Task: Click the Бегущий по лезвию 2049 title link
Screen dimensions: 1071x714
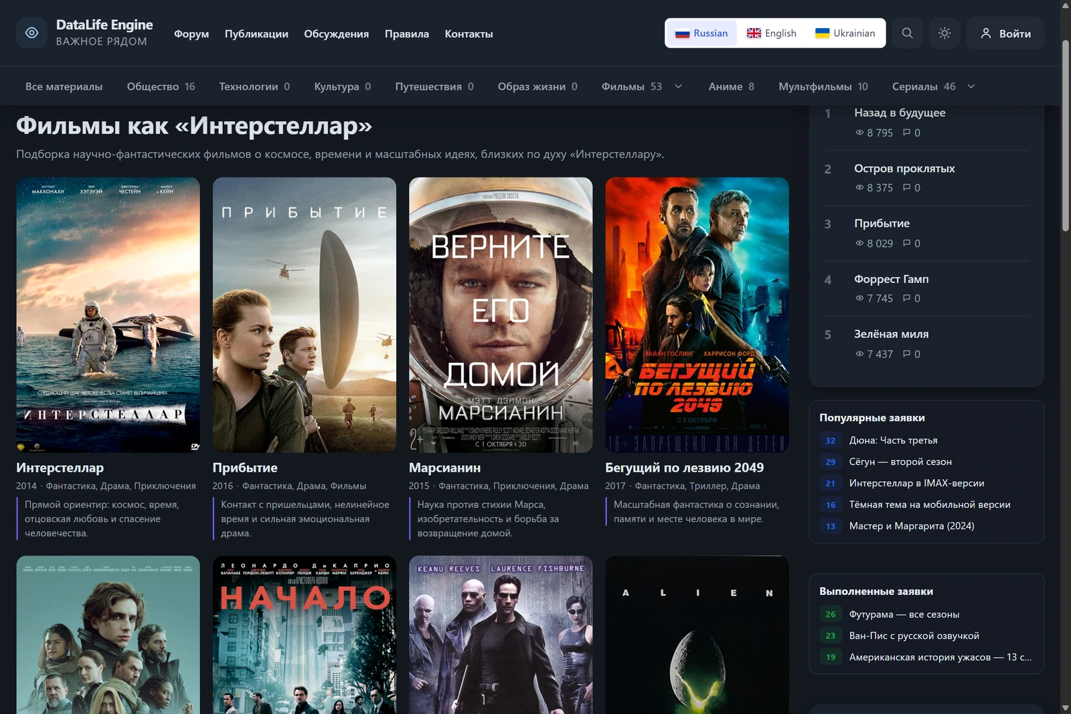Action: tap(684, 468)
